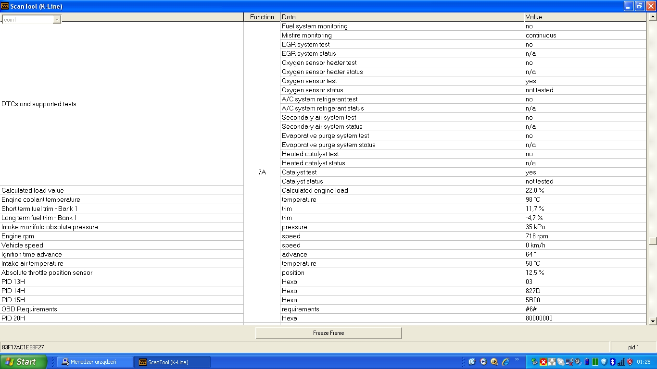Select the 'PID 13H' row

coord(122,282)
